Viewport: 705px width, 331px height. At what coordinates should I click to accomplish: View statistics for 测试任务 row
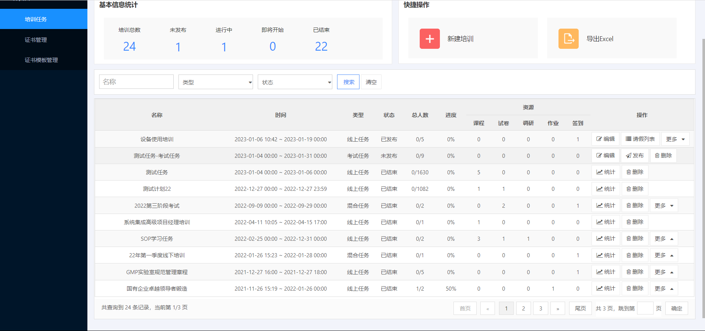606,172
